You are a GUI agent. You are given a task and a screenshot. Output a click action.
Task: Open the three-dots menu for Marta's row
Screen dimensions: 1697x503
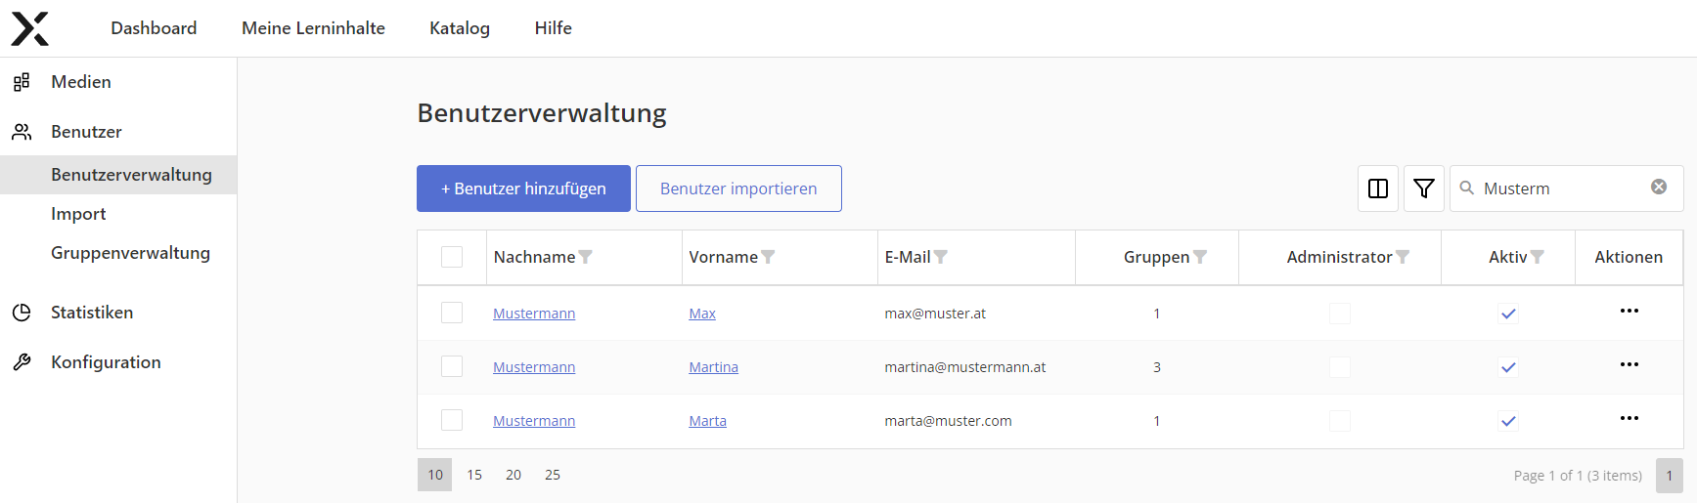click(1629, 419)
